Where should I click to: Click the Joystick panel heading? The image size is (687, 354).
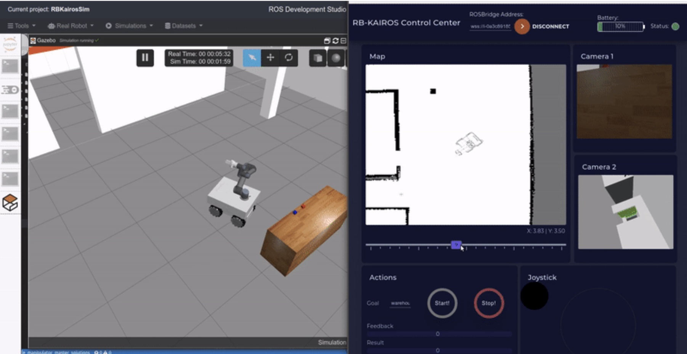tap(542, 277)
